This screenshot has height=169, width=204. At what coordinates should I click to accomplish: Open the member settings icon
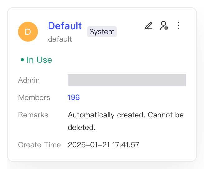(x=164, y=25)
